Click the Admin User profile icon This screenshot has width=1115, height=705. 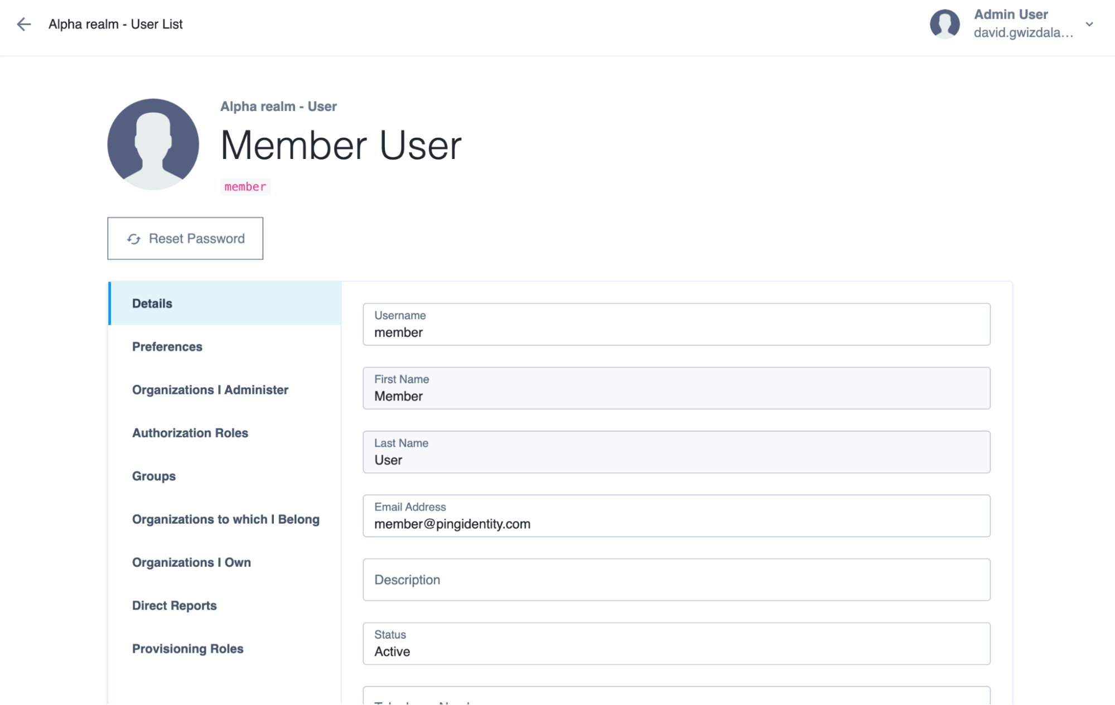(944, 23)
